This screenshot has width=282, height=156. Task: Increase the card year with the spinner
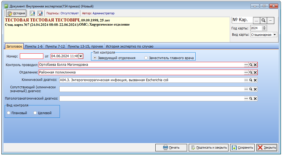264,27
